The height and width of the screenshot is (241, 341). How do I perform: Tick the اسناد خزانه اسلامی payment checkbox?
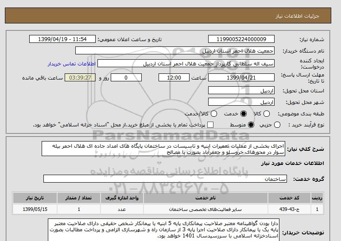pos(210,125)
